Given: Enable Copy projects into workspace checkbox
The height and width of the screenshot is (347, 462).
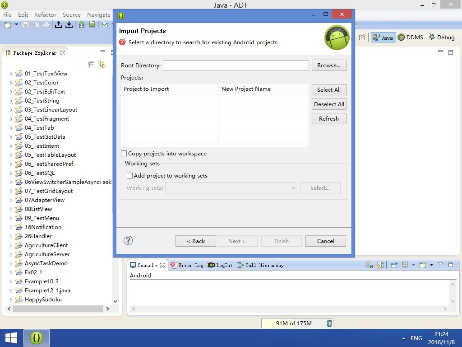Looking at the screenshot, I should 124,154.
